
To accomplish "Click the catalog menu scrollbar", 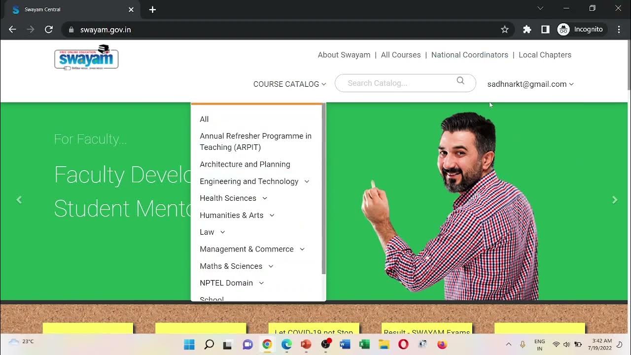I will click(323, 189).
